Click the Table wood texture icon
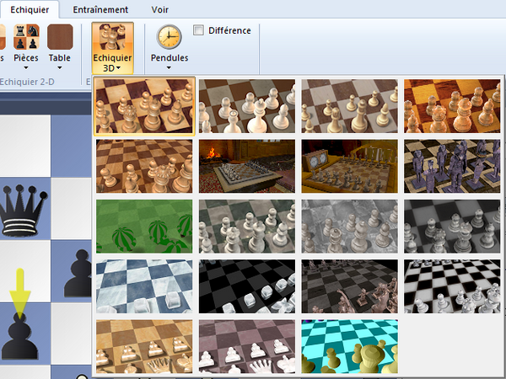Screen dimensions: 506x379 point(60,37)
